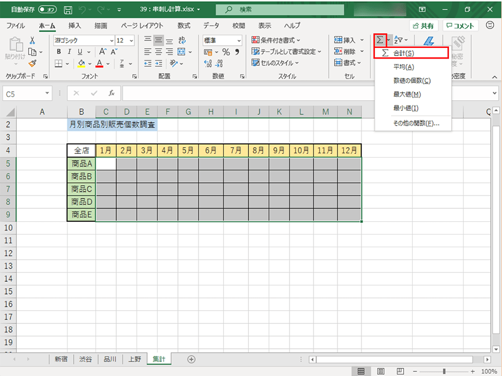
Task: Switch to Page Layout view icon
Action: tap(380, 371)
